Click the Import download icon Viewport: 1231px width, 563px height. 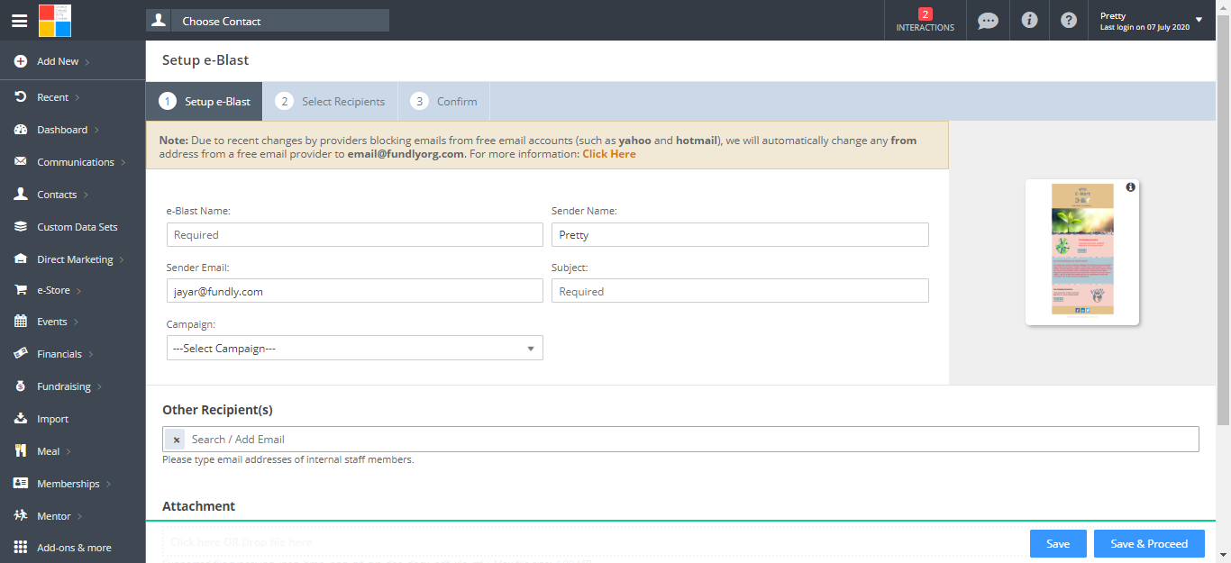coord(20,419)
